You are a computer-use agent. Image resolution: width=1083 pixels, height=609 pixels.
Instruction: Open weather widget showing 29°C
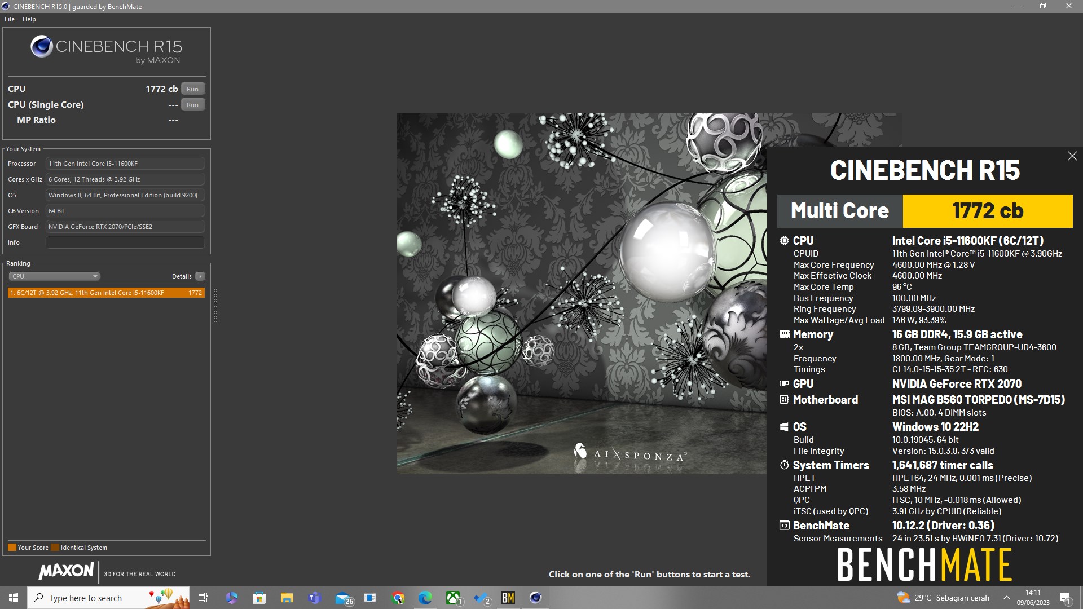point(943,598)
